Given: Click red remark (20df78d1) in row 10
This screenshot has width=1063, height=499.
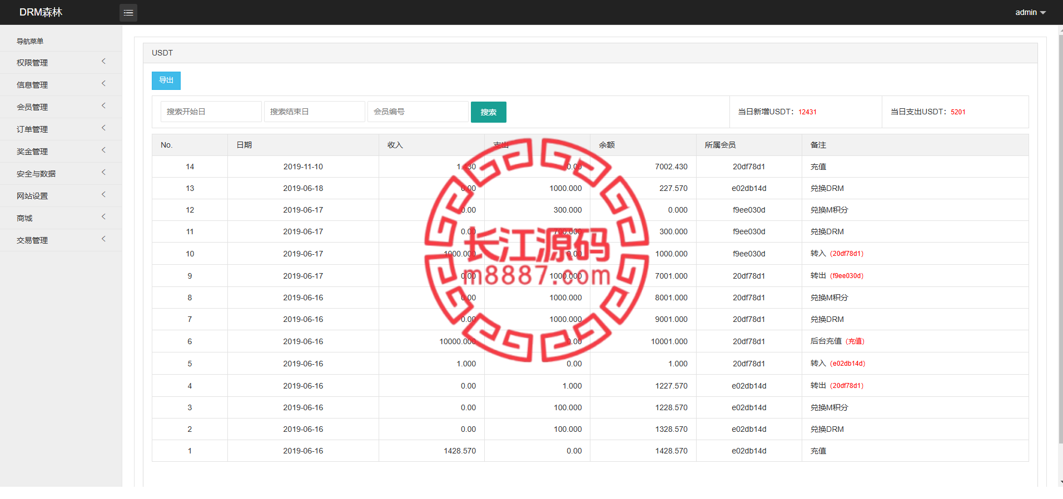Looking at the screenshot, I should [x=847, y=254].
